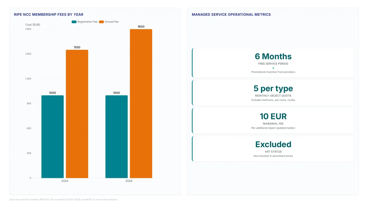368x207 pixels.
Task: Click Includes inetnums, aut-nums, routes text
Action: (x=273, y=100)
